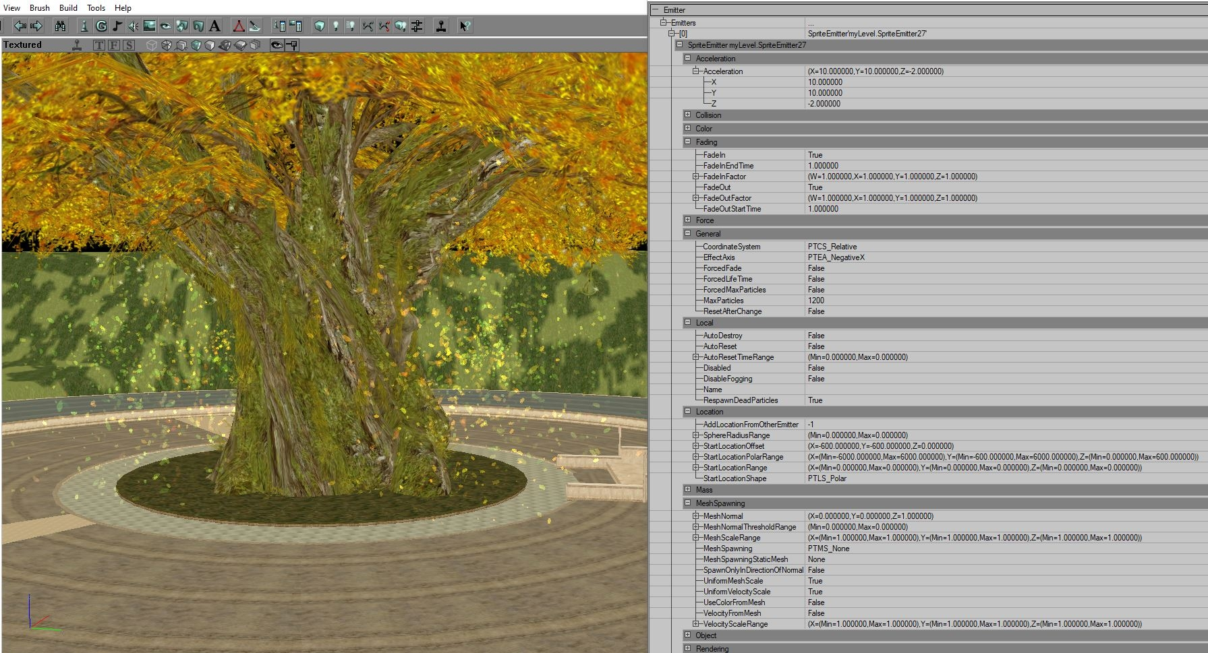This screenshot has height=653, width=1208.
Task: Click Build Geometry cube icon
Action: (x=320, y=26)
